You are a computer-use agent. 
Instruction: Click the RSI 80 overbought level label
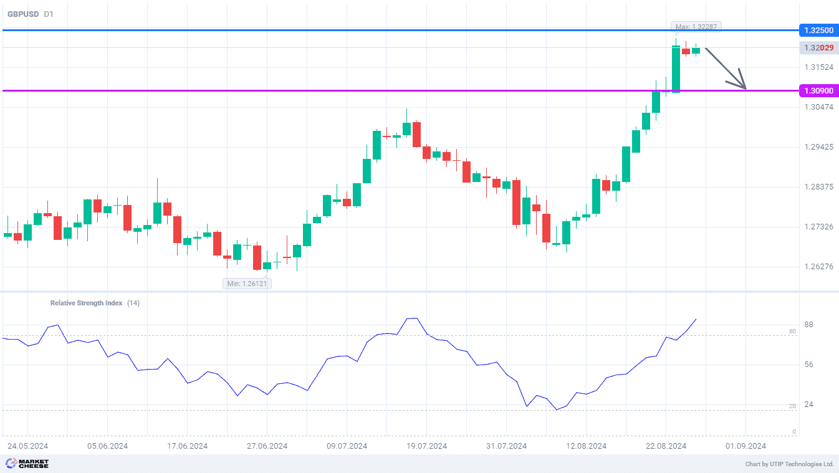792,332
